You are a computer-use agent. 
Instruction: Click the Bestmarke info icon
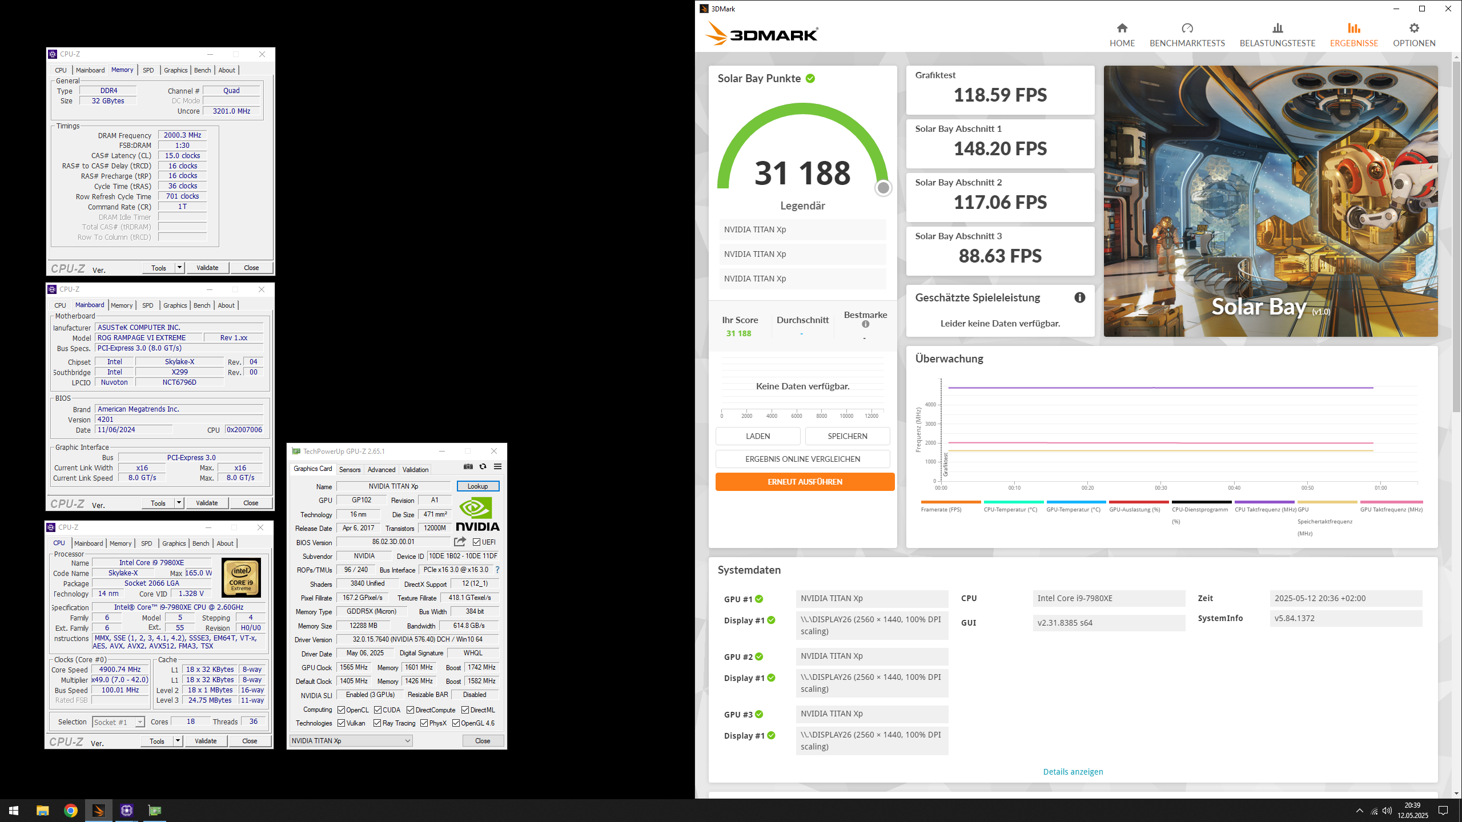(865, 324)
